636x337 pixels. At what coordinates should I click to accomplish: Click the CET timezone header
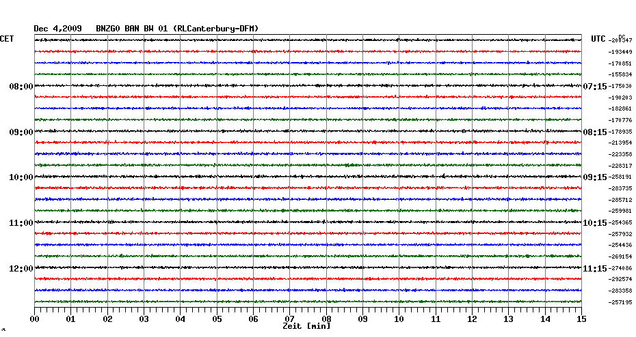7,39
